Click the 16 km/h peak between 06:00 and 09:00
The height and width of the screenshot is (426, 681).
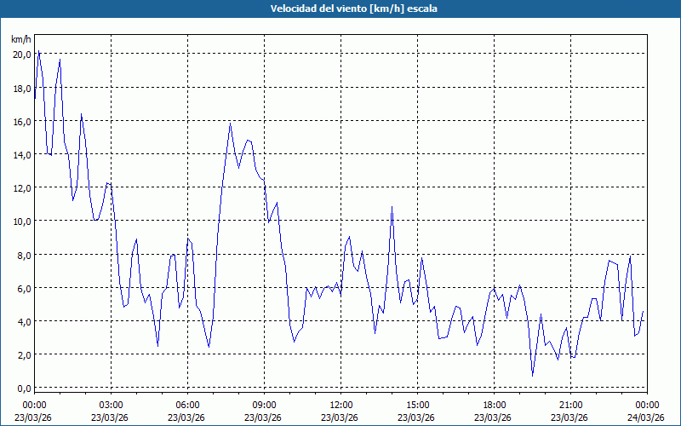230,124
